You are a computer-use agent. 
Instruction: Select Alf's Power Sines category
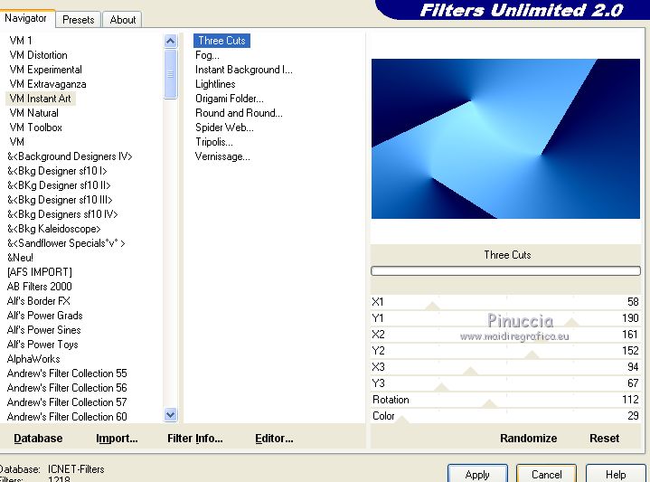(x=44, y=330)
